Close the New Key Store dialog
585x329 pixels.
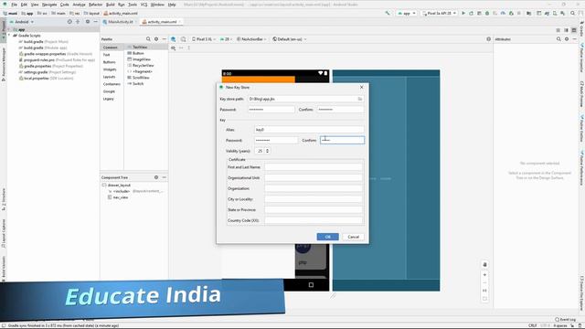pyautogui.click(x=361, y=87)
